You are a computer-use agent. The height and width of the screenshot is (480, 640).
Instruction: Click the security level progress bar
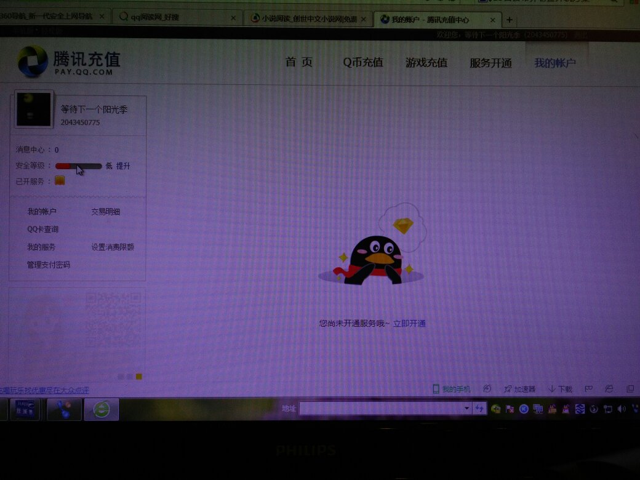pos(78,166)
